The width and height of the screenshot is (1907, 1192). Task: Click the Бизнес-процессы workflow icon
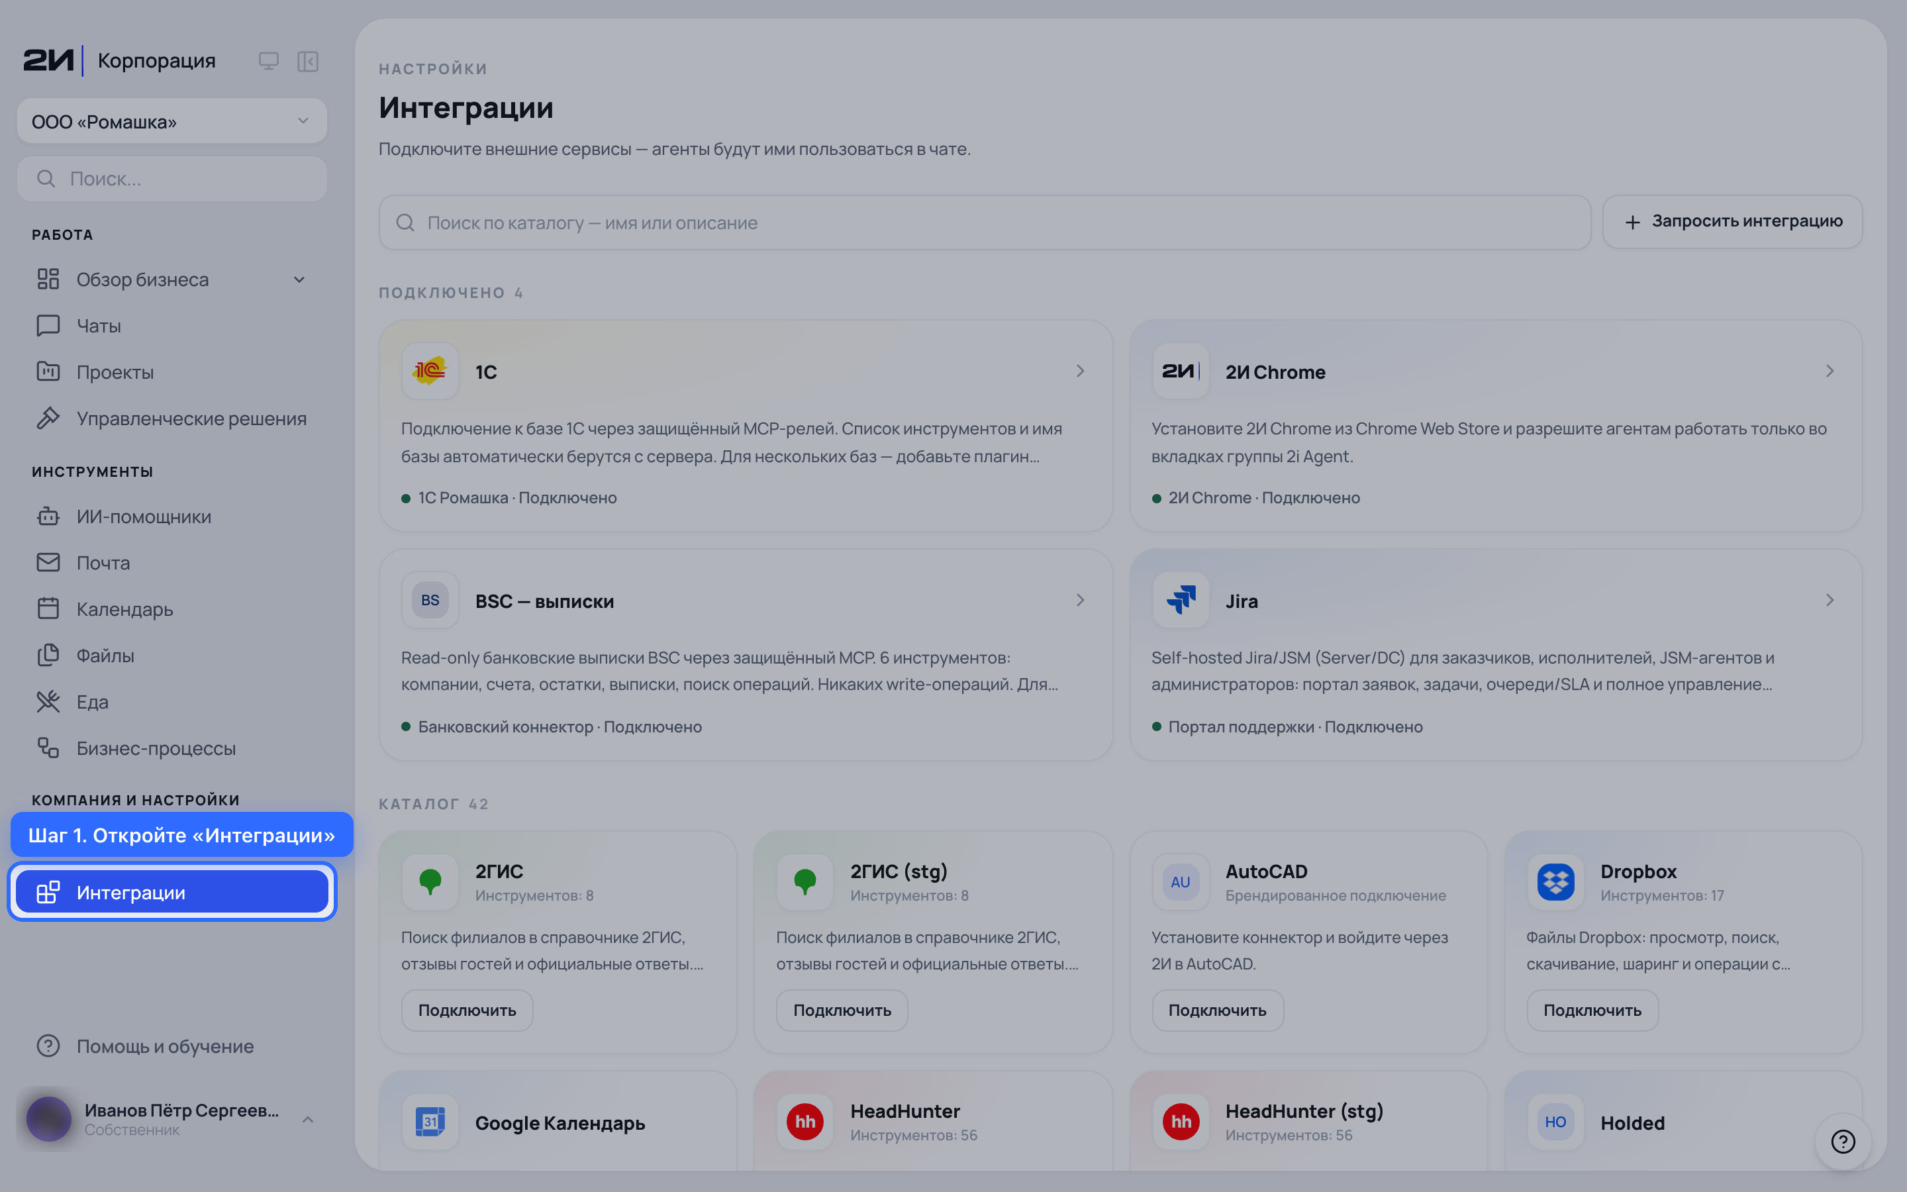48,748
